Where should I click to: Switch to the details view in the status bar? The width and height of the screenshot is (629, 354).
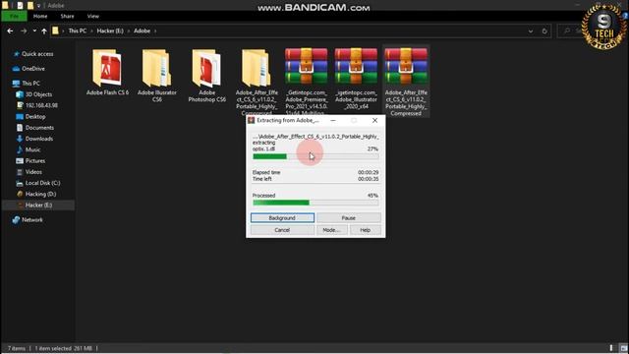tap(611, 348)
